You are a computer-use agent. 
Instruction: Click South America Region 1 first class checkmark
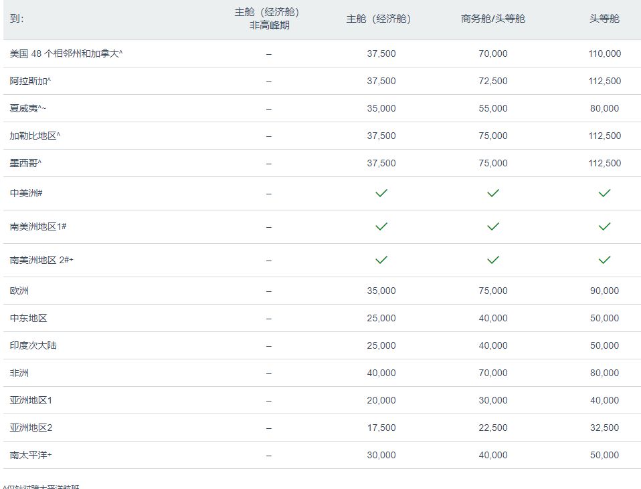coord(604,226)
